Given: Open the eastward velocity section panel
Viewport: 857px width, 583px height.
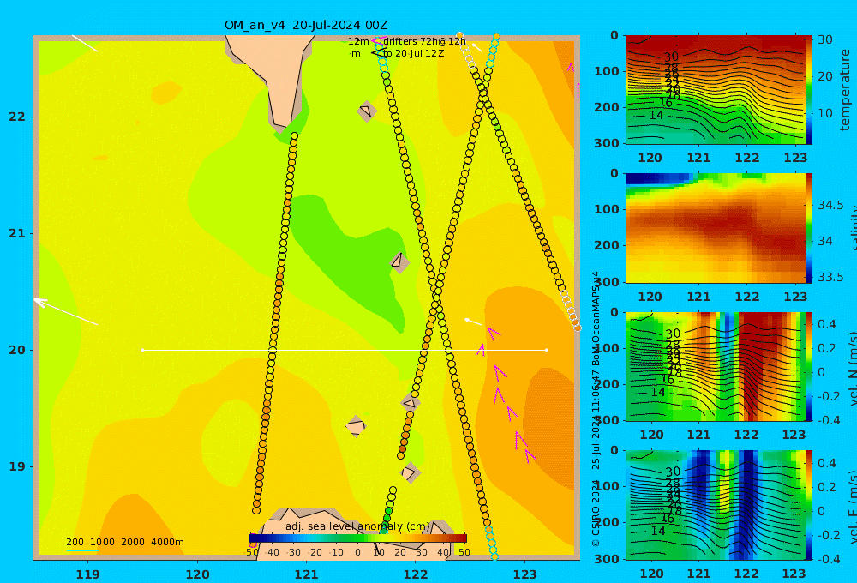Looking at the screenshot, I should click(x=715, y=505).
